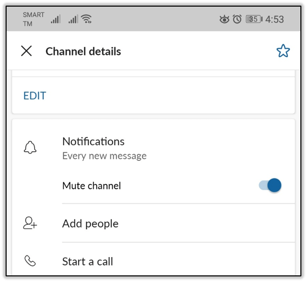This screenshot has width=307, height=282.
Task: Click the notifications bell icon
Action: 30,148
